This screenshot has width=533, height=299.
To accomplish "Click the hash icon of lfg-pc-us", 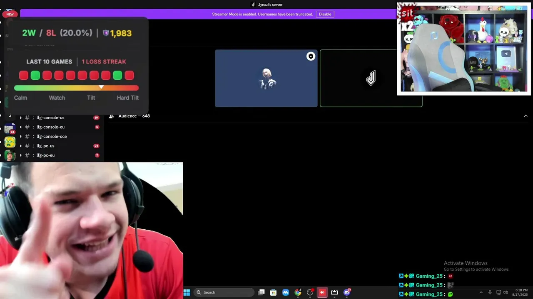I will click(x=27, y=146).
